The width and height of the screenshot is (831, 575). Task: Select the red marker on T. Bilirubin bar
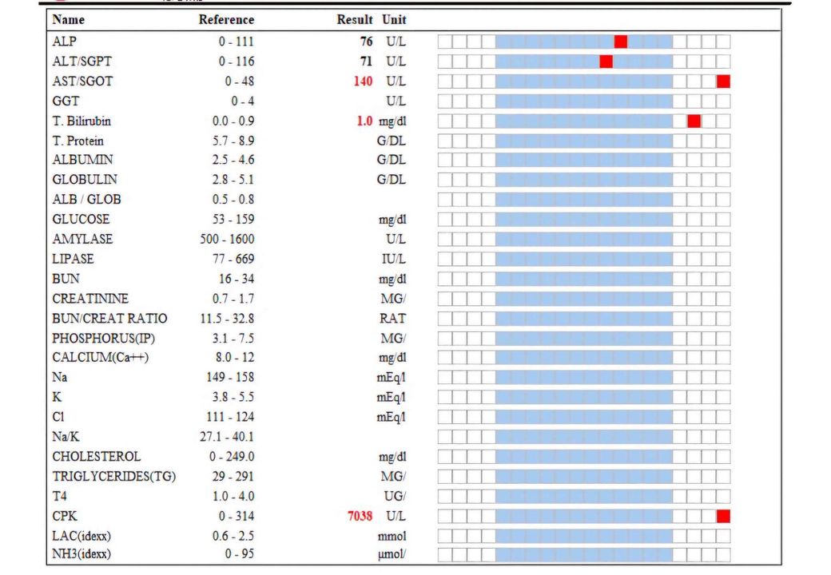tap(694, 121)
